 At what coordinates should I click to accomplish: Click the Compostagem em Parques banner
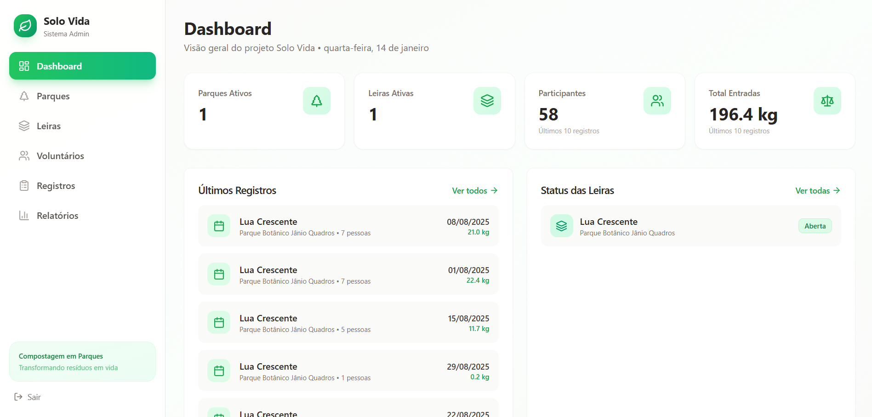[82, 361]
